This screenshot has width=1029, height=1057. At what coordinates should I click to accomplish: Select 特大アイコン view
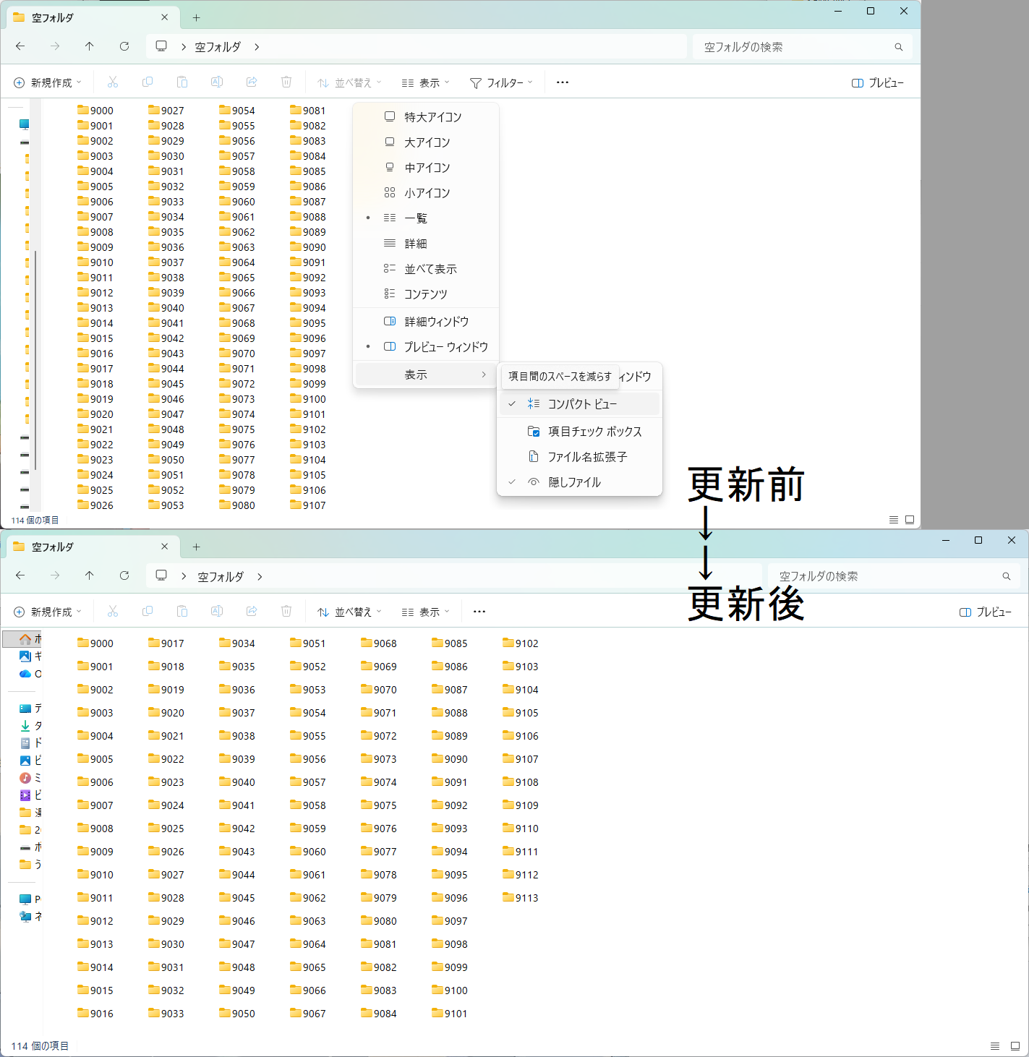426,117
